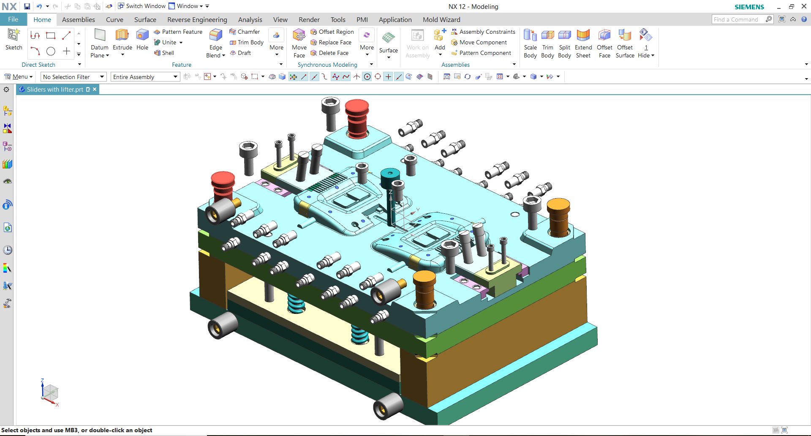Image resolution: width=811 pixels, height=436 pixels.
Task: Toggle the snap Pole option
Action: click(335, 76)
